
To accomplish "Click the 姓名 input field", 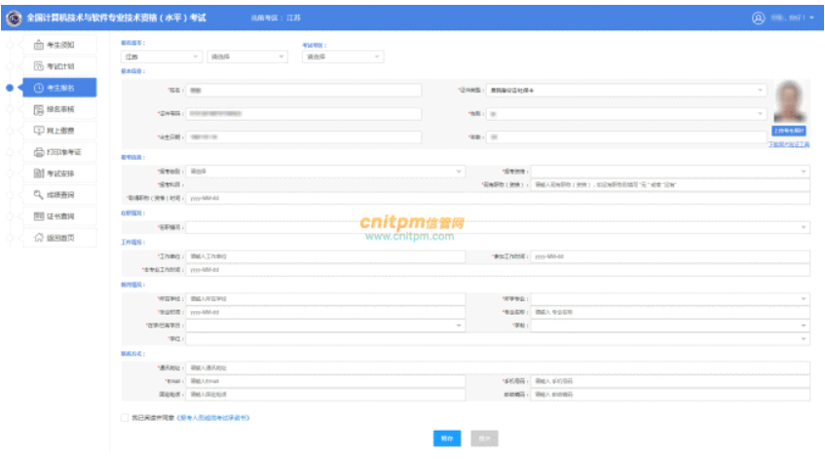I will 303,90.
